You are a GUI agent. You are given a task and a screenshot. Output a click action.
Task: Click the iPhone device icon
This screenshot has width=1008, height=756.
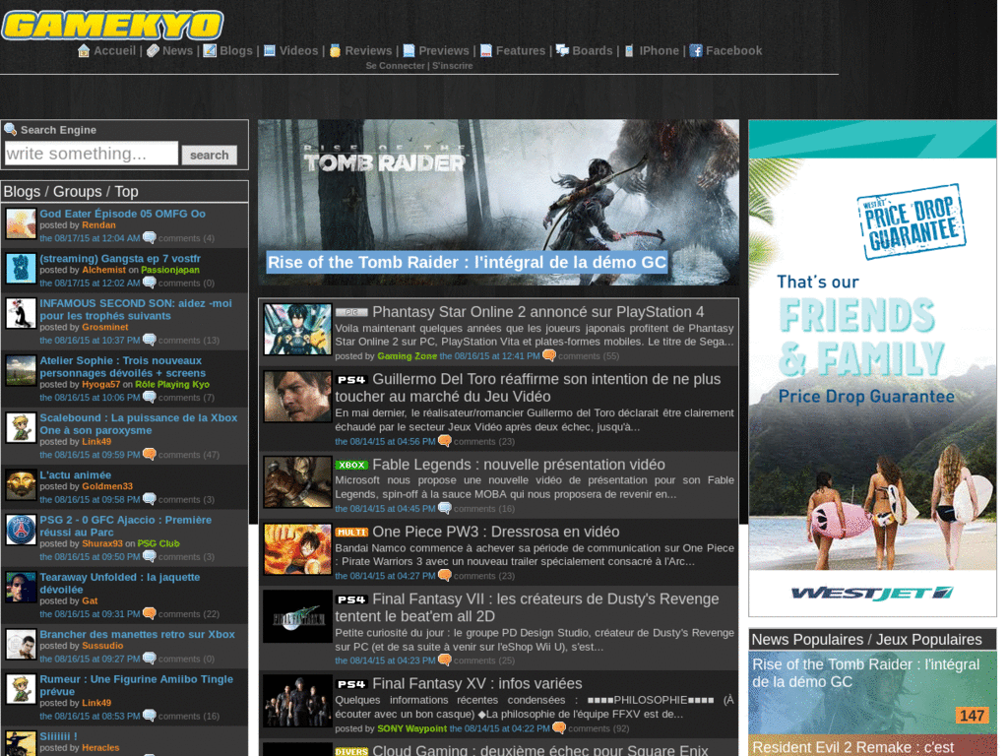point(629,51)
